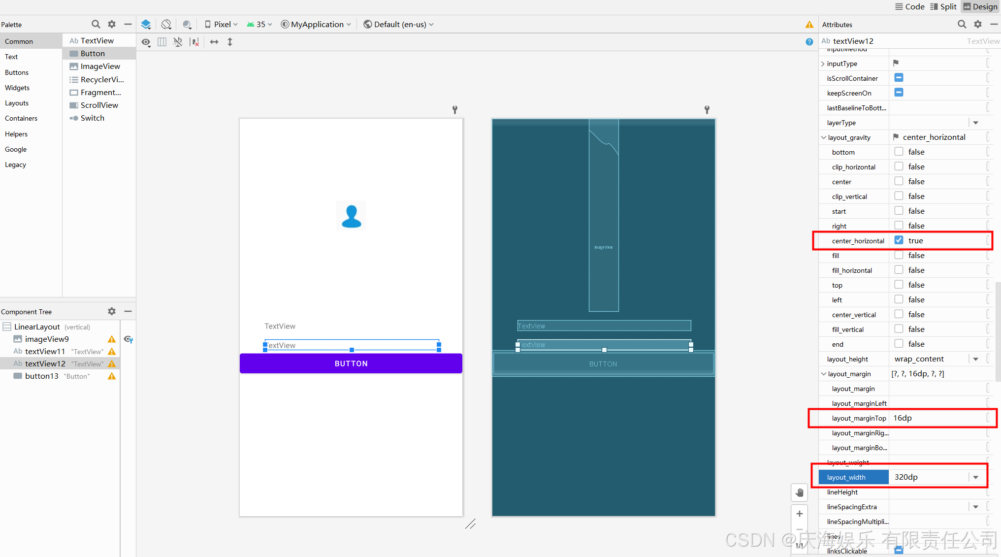1001x557 pixels.
Task: Check the fill_horizontal checkbox
Action: click(899, 270)
